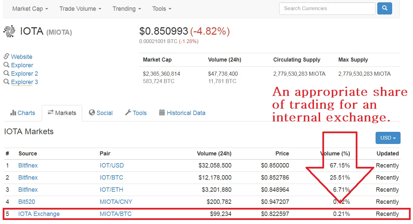The height and width of the screenshot is (224, 413).
Task: Click the $0.822597 price cell
Action: pyautogui.click(x=275, y=214)
